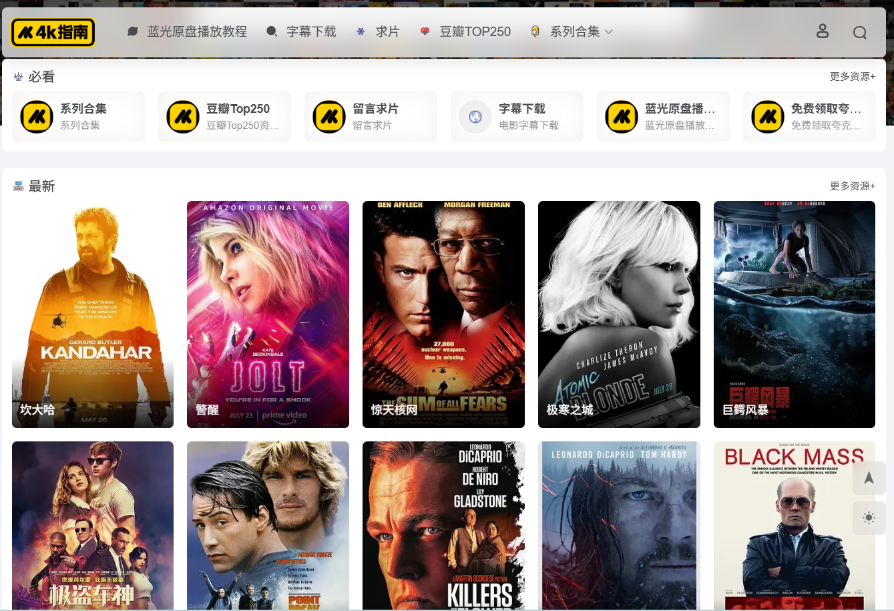894x611 pixels.
Task: Click 更多资源+ link in the 最新 section
Action: point(852,186)
